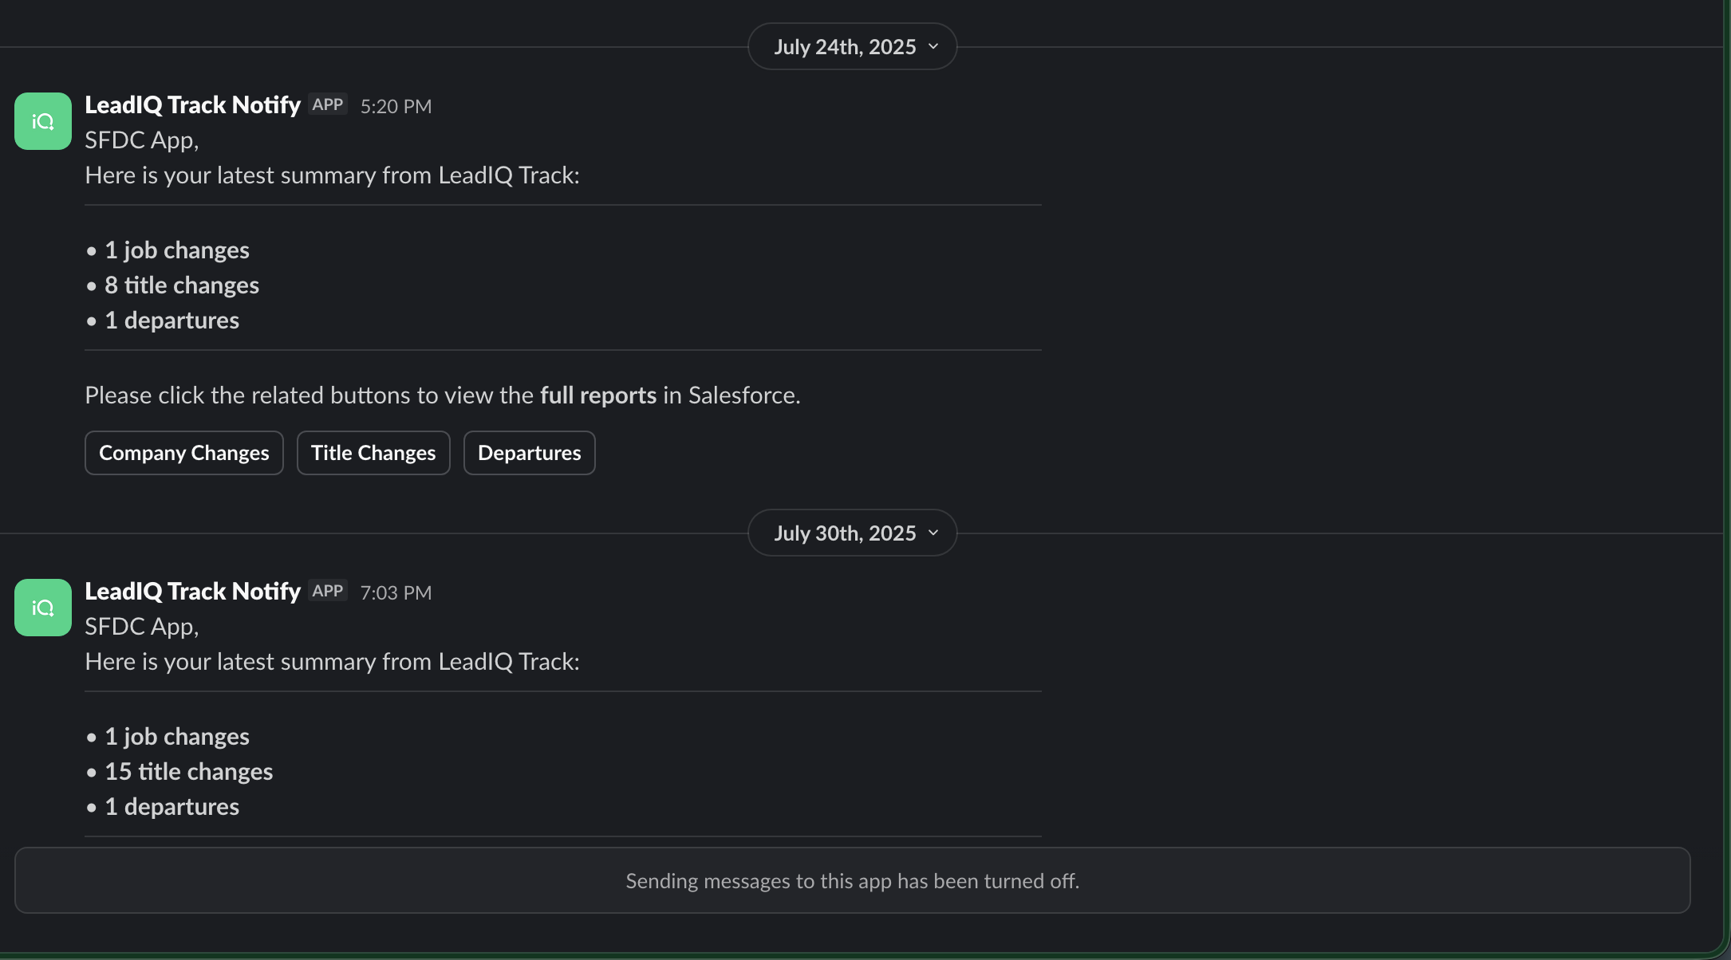Viewport: 1731px width, 960px height.
Task: Click the second LeadIQ Track Notify name link
Action: click(x=192, y=590)
